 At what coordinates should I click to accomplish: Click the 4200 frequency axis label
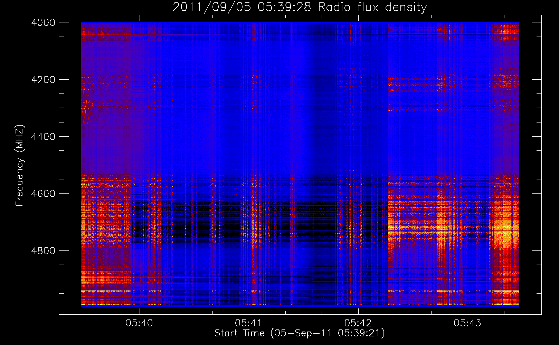(x=43, y=80)
